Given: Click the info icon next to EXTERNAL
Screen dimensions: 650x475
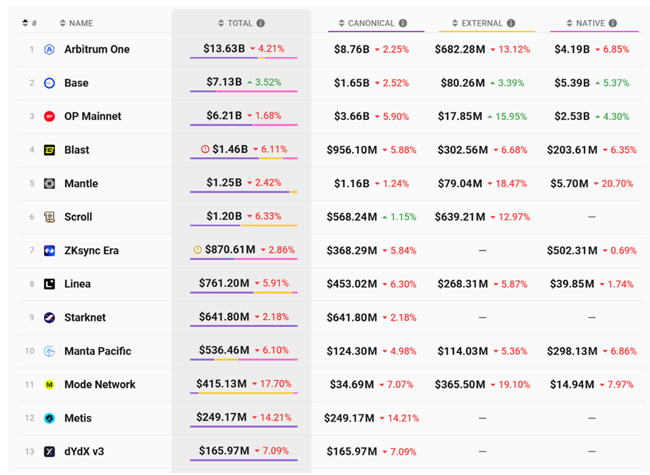Looking at the screenshot, I should (x=511, y=23).
